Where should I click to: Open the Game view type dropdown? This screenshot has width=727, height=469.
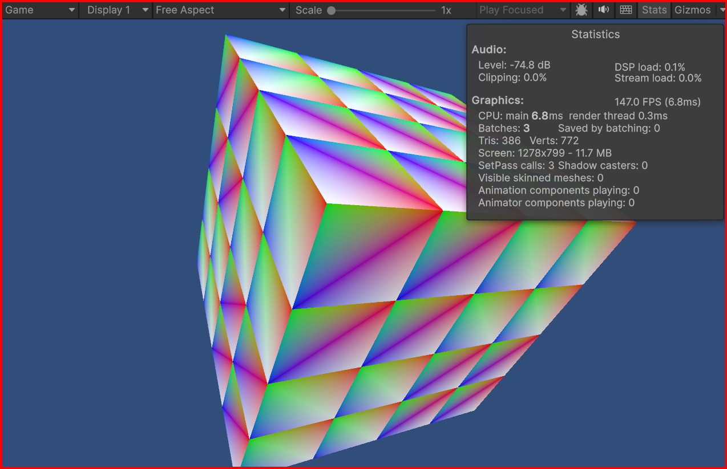[x=40, y=10]
